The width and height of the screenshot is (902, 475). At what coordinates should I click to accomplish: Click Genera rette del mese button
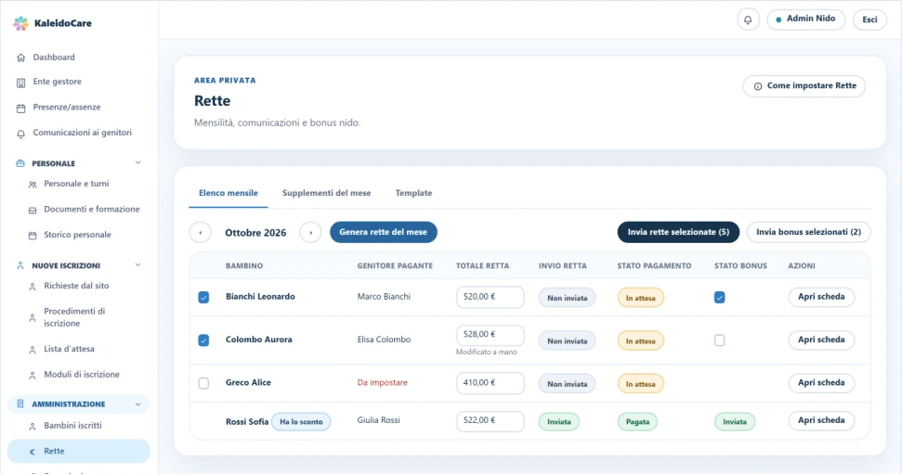pos(383,232)
